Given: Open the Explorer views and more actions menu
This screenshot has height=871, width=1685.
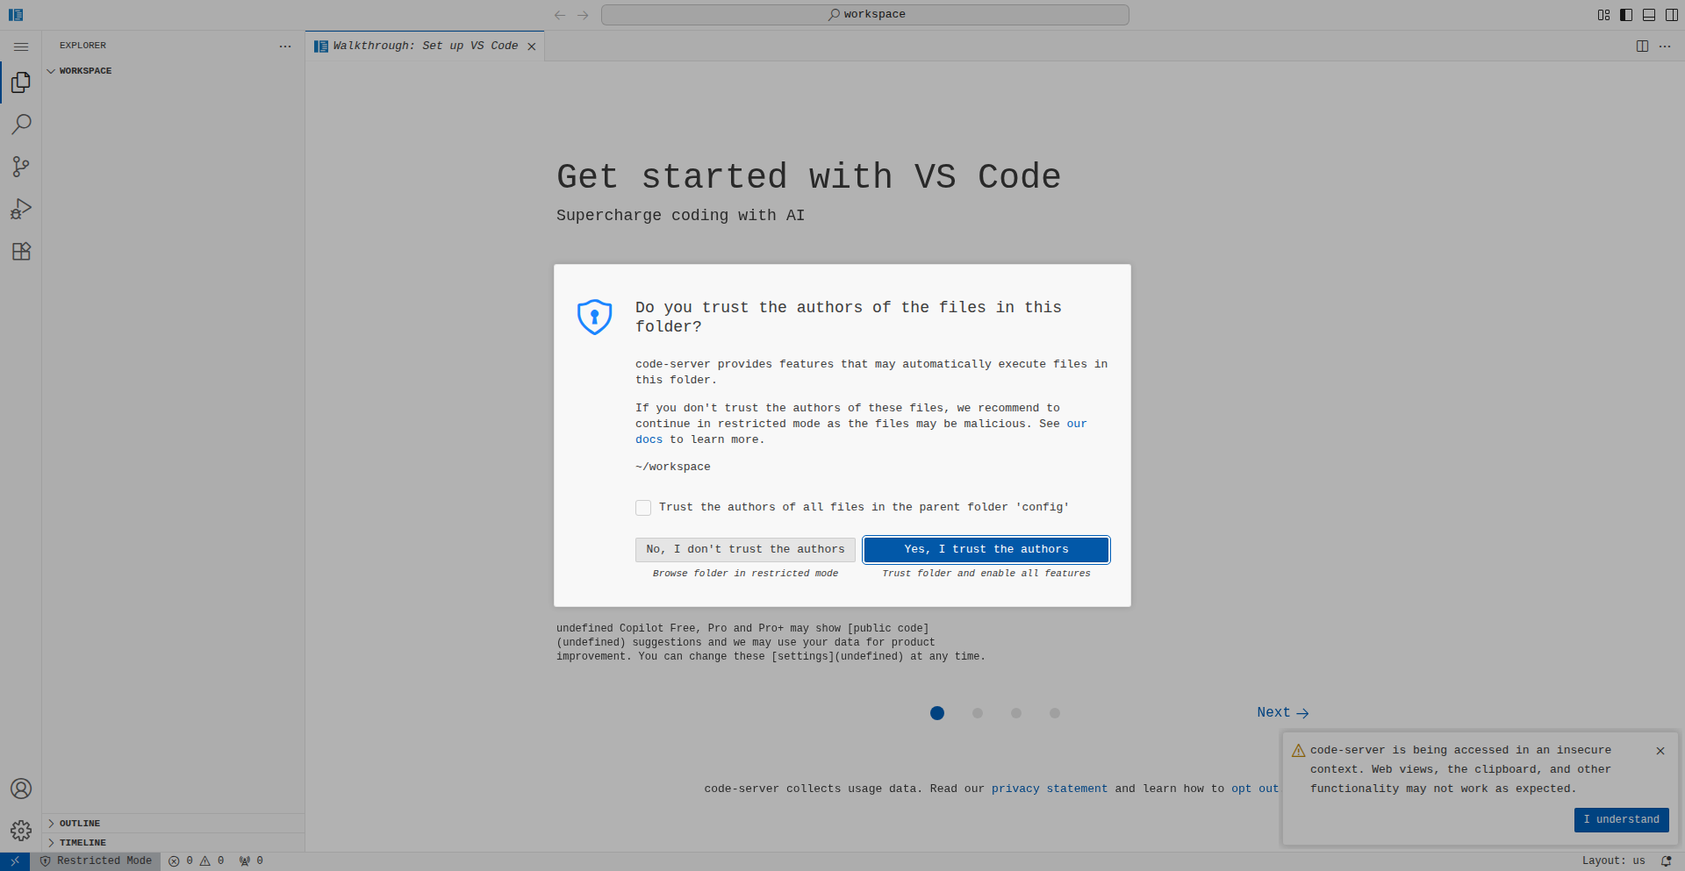Looking at the screenshot, I should (285, 46).
